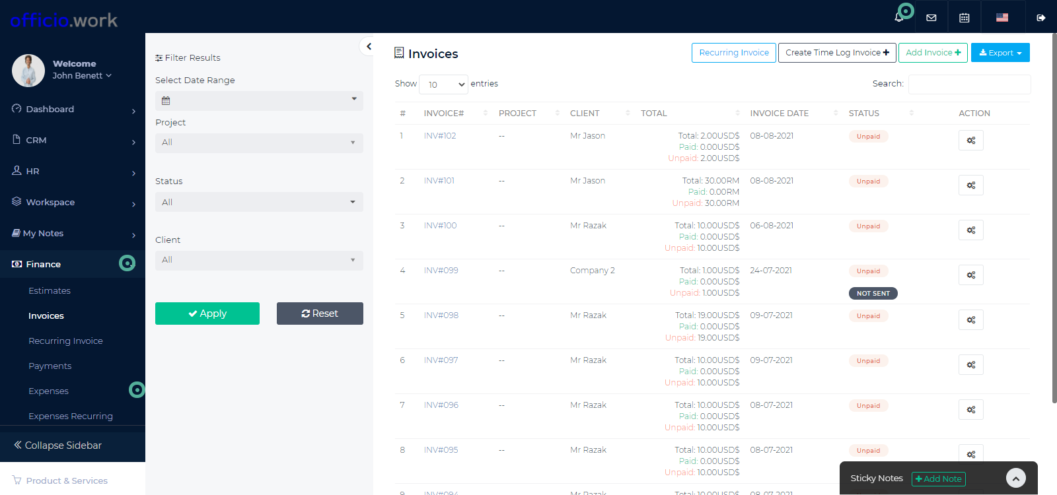Viewport: 1057px width, 495px height.
Task: Open action gear for invoice INV#100
Action: [971, 230]
